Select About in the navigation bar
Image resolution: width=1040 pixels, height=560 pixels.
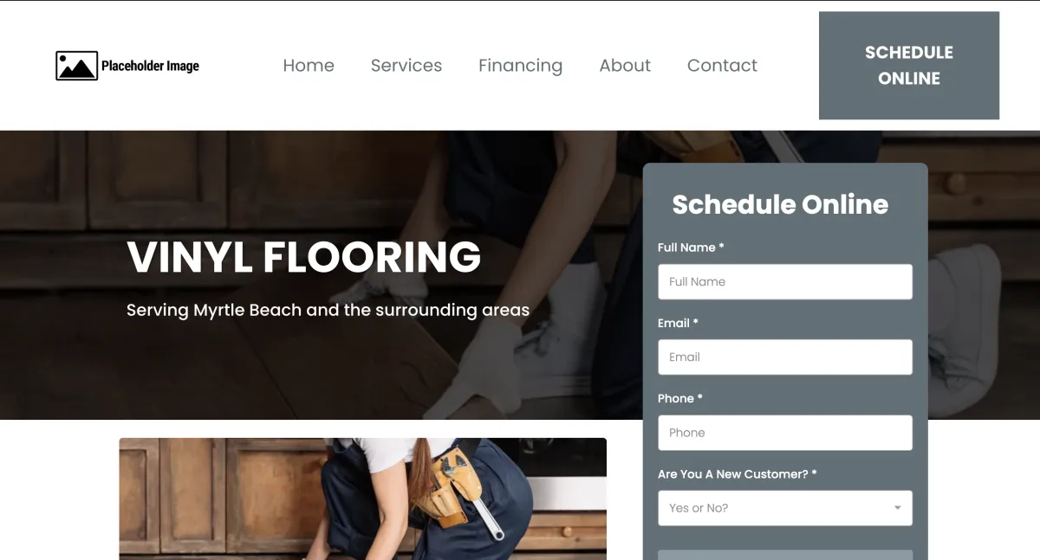tap(625, 66)
